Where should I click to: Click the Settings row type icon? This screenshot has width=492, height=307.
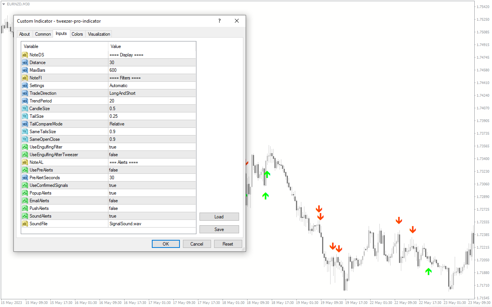tap(25, 86)
